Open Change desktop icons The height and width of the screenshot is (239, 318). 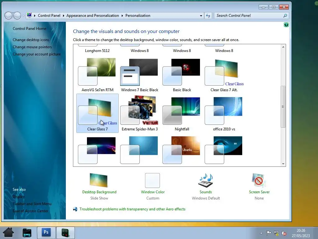(31, 40)
